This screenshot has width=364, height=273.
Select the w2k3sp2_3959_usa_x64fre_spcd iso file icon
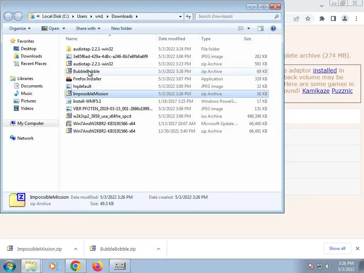pyautogui.click(x=69, y=116)
